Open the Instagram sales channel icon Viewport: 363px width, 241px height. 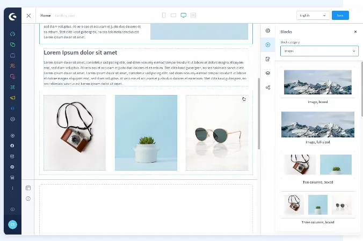coord(12,156)
